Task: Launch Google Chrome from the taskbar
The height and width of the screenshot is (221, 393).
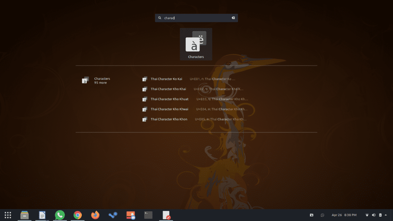Action: (x=78, y=215)
